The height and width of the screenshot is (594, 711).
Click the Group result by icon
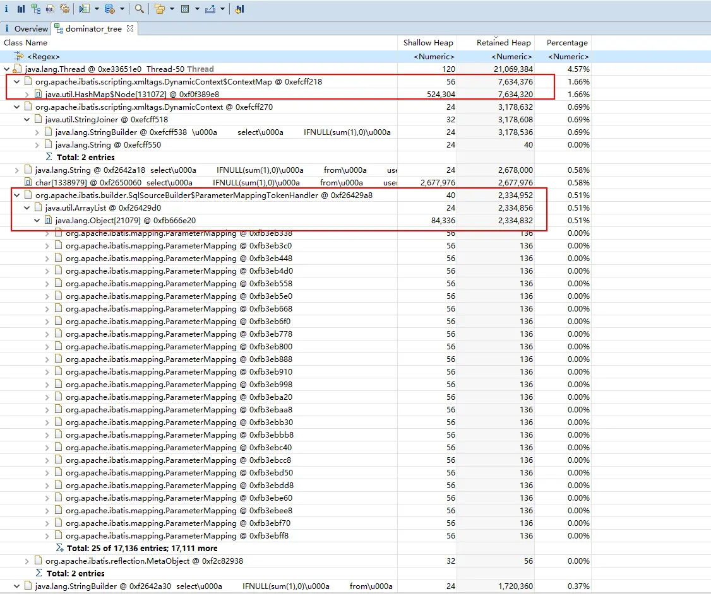tap(159, 9)
